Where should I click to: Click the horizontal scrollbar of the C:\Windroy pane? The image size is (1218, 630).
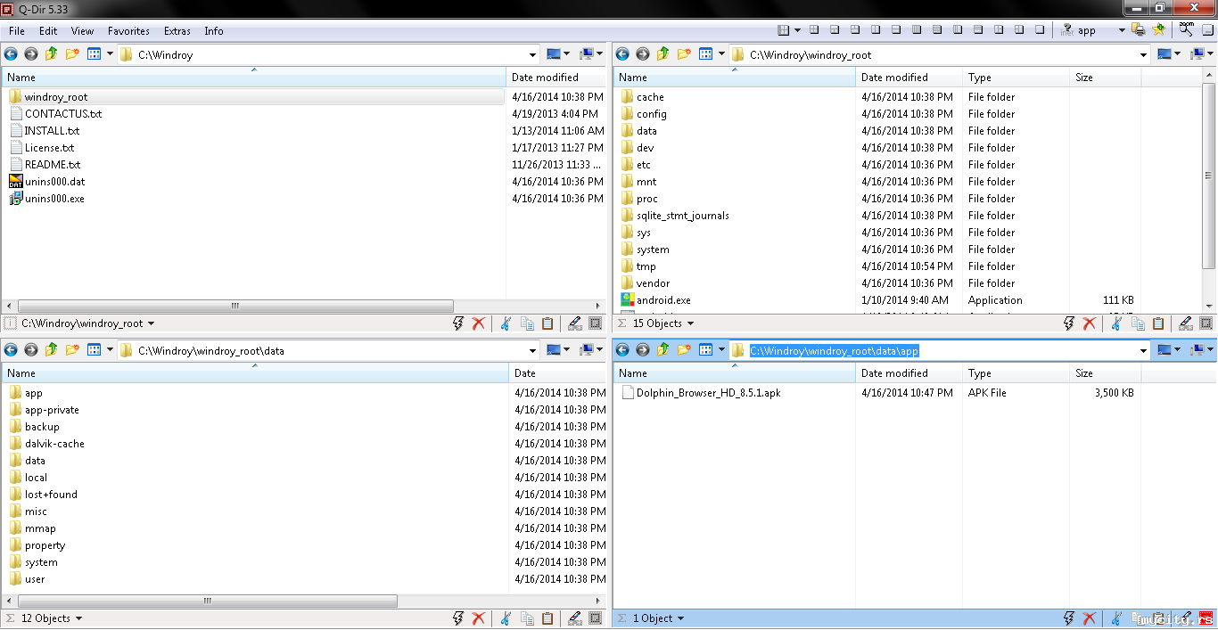point(235,306)
